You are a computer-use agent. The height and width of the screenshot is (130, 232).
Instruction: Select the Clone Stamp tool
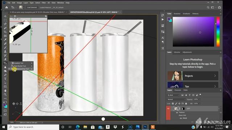5,51
